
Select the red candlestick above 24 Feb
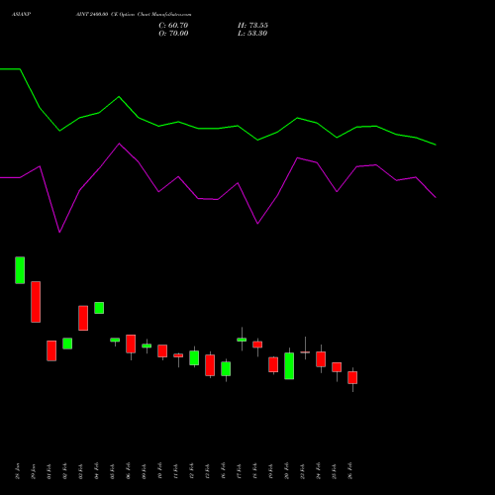tap(321, 359)
